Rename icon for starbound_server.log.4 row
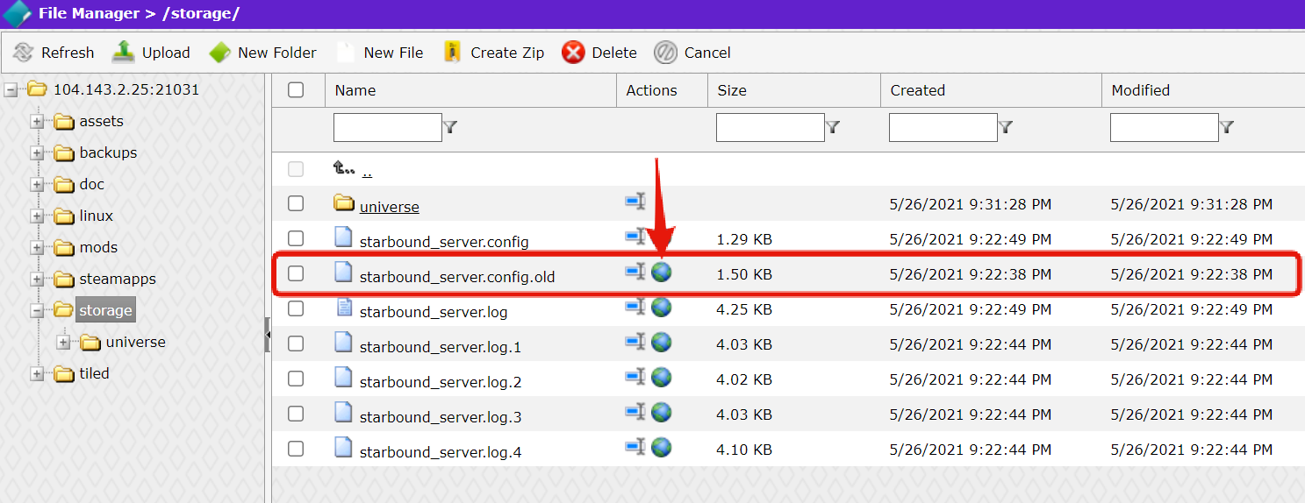The height and width of the screenshot is (503, 1305). tap(635, 447)
